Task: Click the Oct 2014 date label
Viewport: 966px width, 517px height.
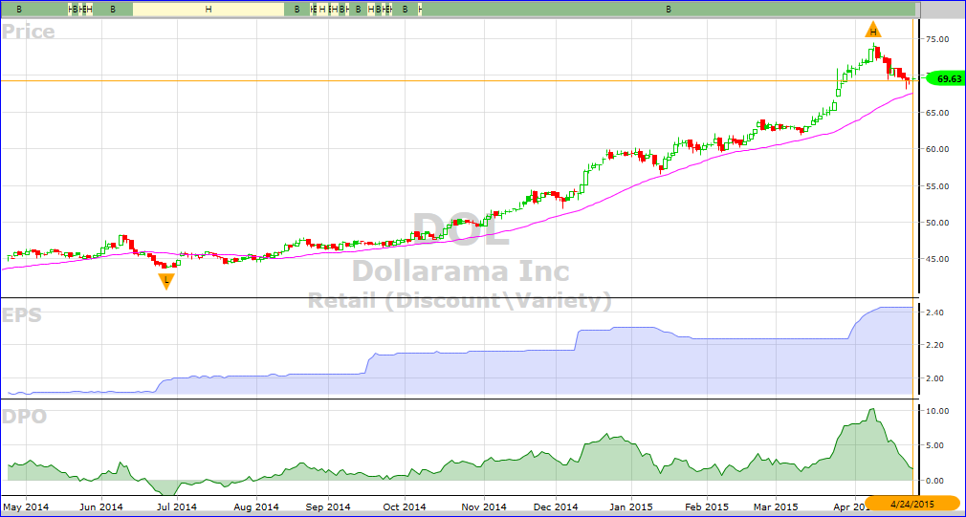Action: [405, 507]
